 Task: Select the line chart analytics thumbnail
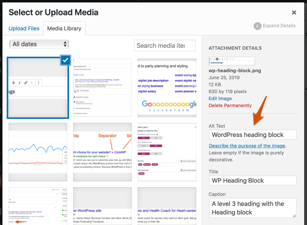click(x=38, y=152)
